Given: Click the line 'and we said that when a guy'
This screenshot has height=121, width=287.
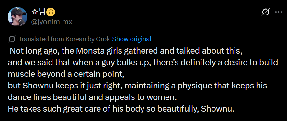Looking at the screenshot, I should point(143,63).
